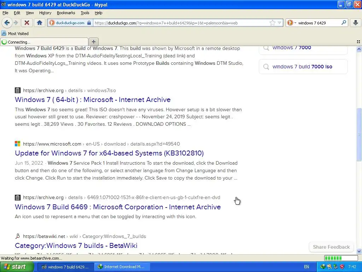Click the Microsoft logo favicon

tap(18, 144)
